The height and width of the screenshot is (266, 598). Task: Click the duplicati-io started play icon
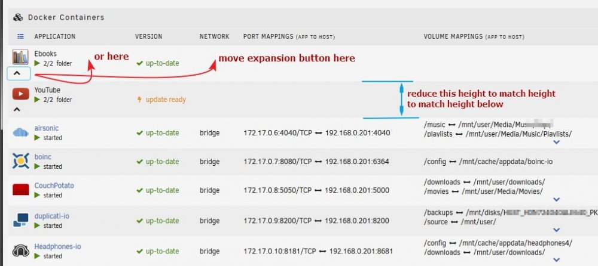pyautogui.click(x=37, y=225)
